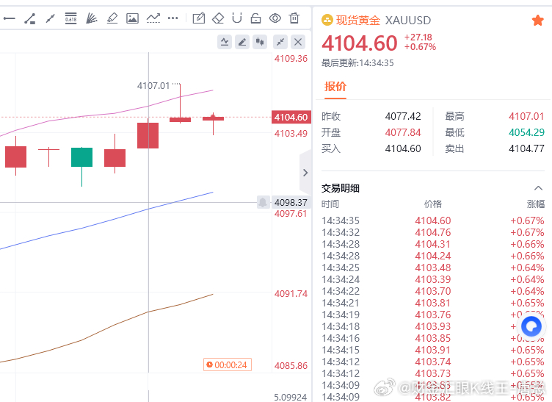
Task: Delete all drawings with trash icon
Action: [294, 18]
